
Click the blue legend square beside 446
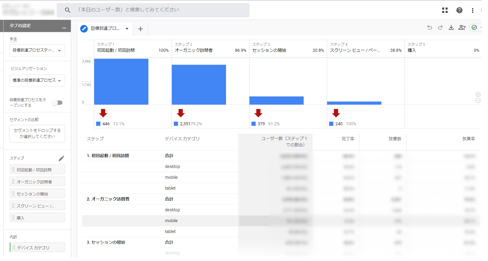tap(98, 124)
